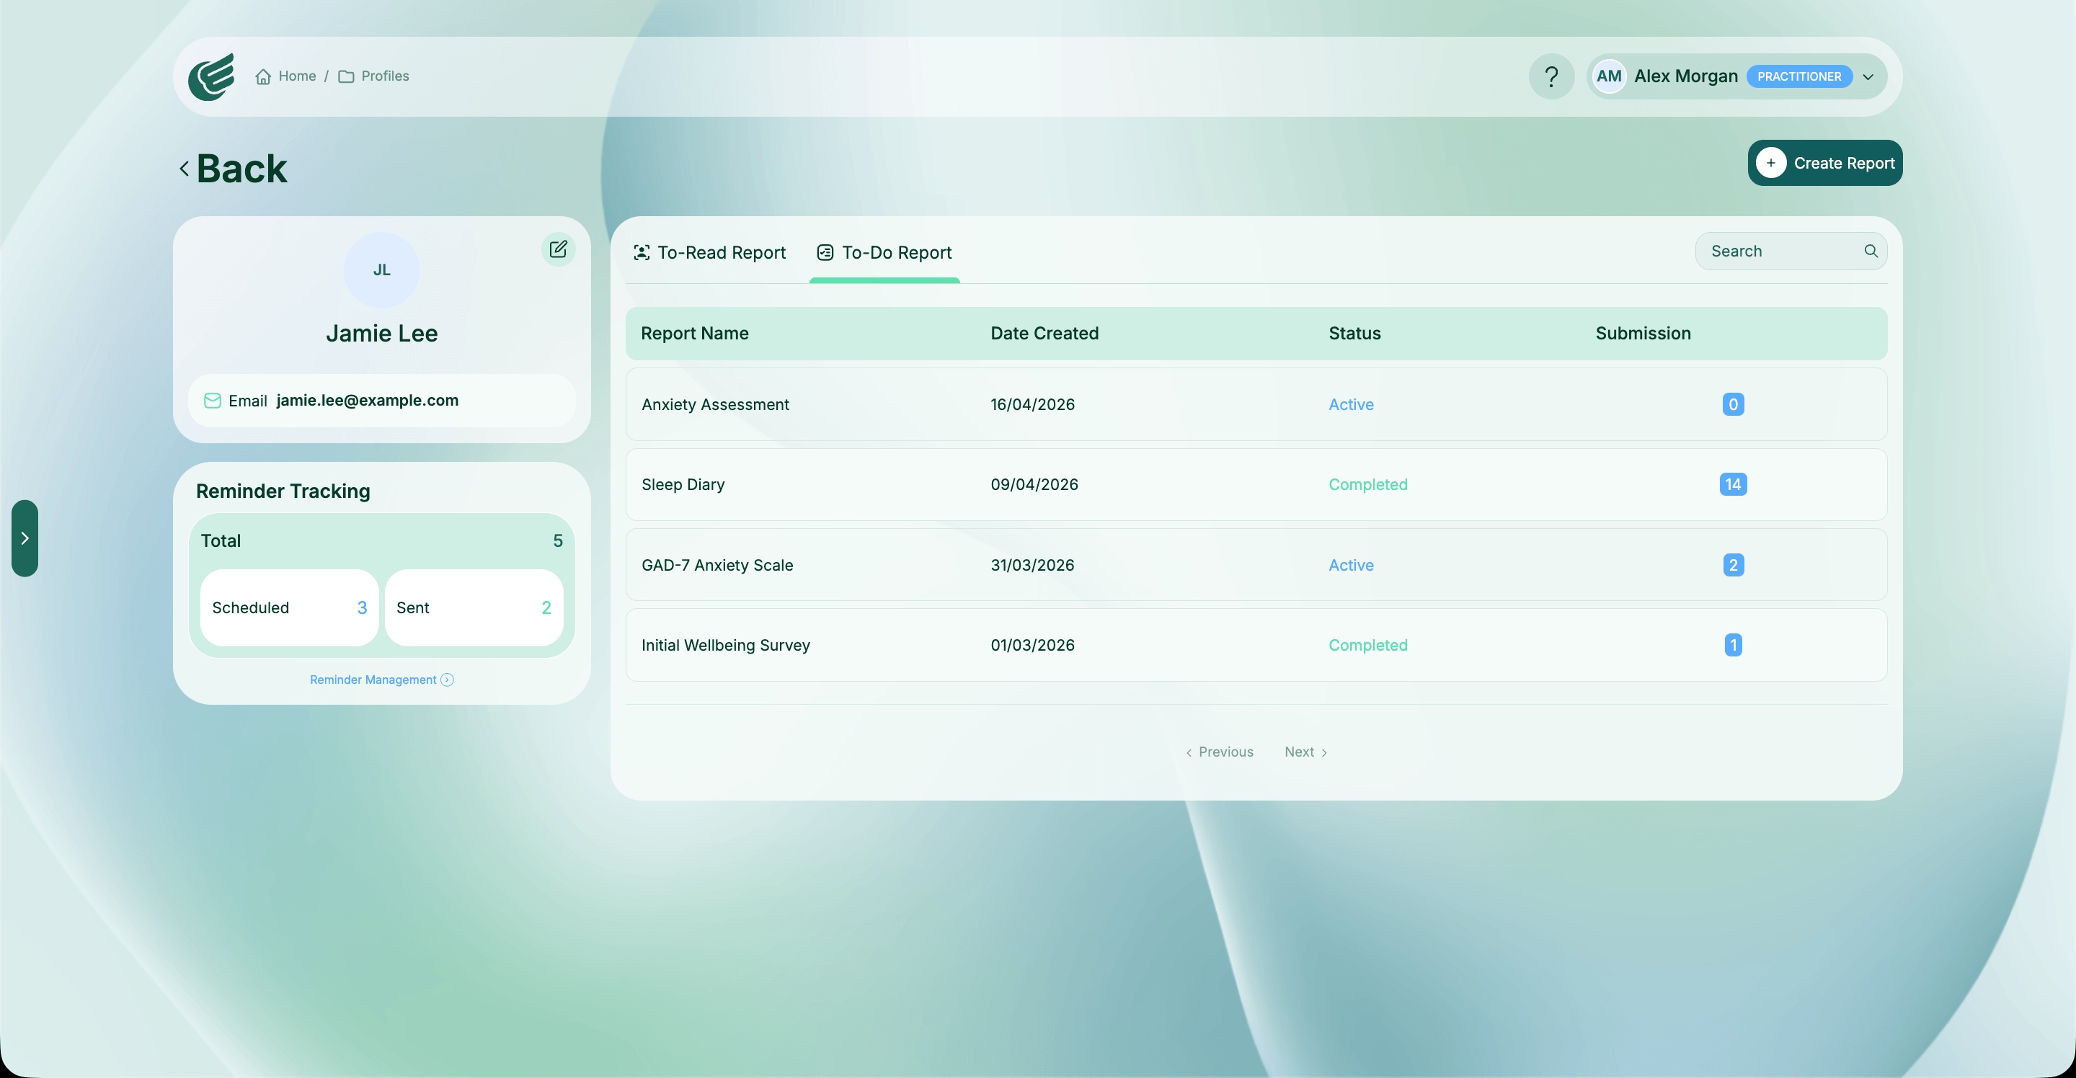Click the Sent reminders card
Screen dimensions: 2076x1078
click(x=474, y=608)
